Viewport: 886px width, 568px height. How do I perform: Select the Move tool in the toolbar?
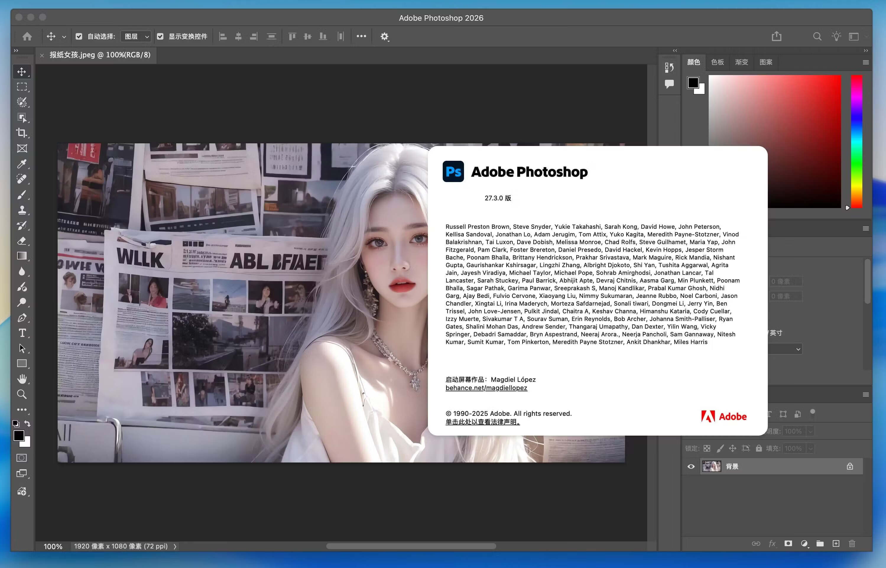click(x=22, y=72)
